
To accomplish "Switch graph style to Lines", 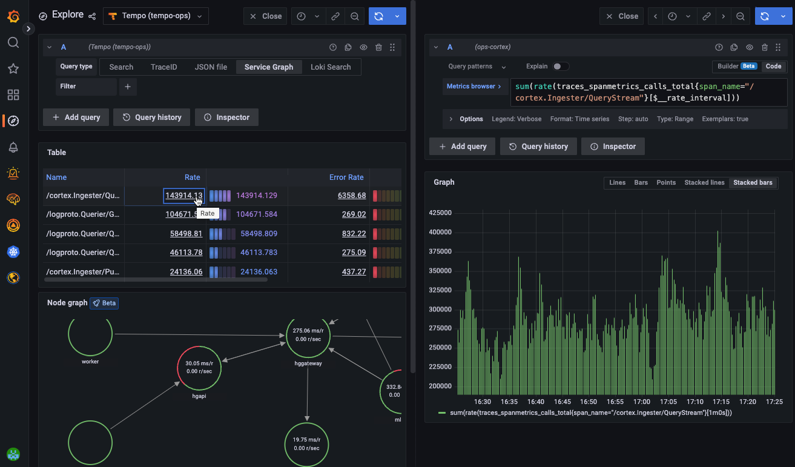I will pyautogui.click(x=617, y=182).
